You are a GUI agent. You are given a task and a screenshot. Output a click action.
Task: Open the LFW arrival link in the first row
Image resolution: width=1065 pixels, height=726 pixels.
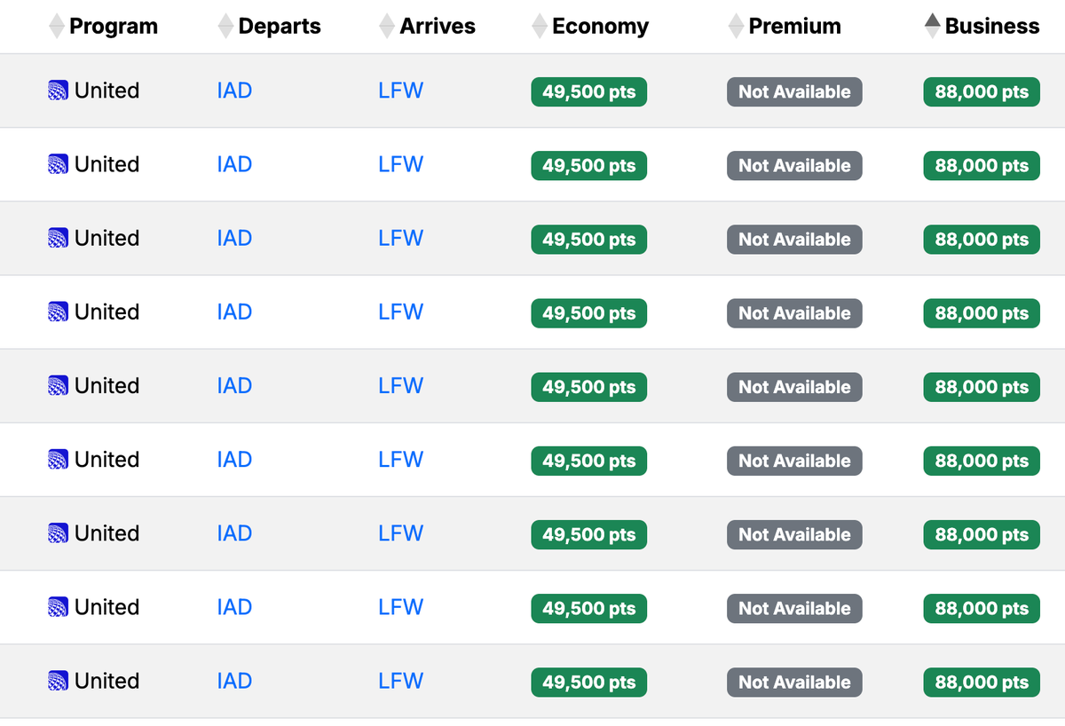[x=400, y=91]
